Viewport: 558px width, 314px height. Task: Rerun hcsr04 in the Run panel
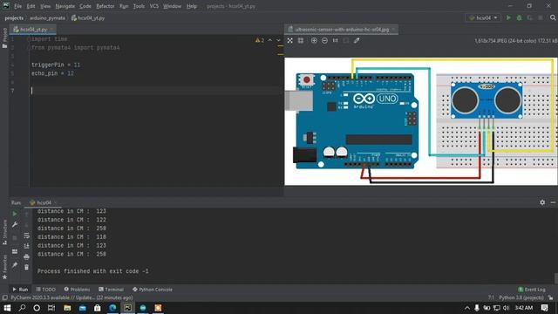pos(15,214)
